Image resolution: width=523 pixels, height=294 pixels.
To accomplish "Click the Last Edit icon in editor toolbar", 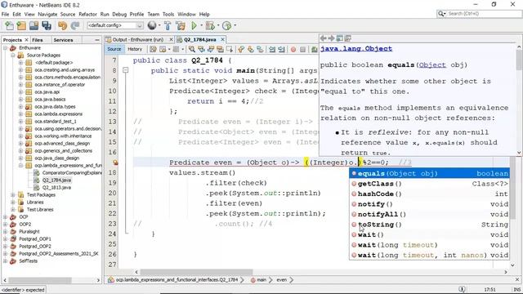I will pyautogui.click(x=153, y=49).
